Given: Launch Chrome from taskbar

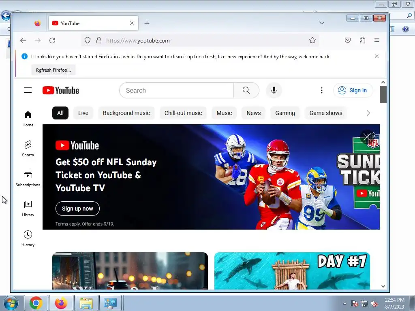Looking at the screenshot, I should click(x=36, y=303).
